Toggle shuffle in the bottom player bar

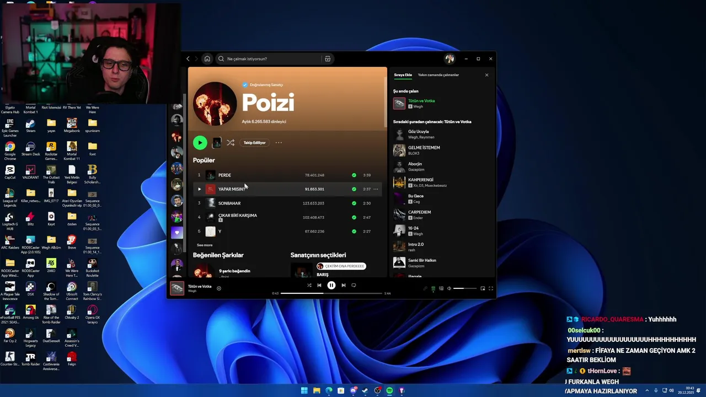(309, 285)
